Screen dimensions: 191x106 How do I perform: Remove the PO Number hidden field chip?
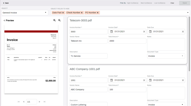point(98,13)
